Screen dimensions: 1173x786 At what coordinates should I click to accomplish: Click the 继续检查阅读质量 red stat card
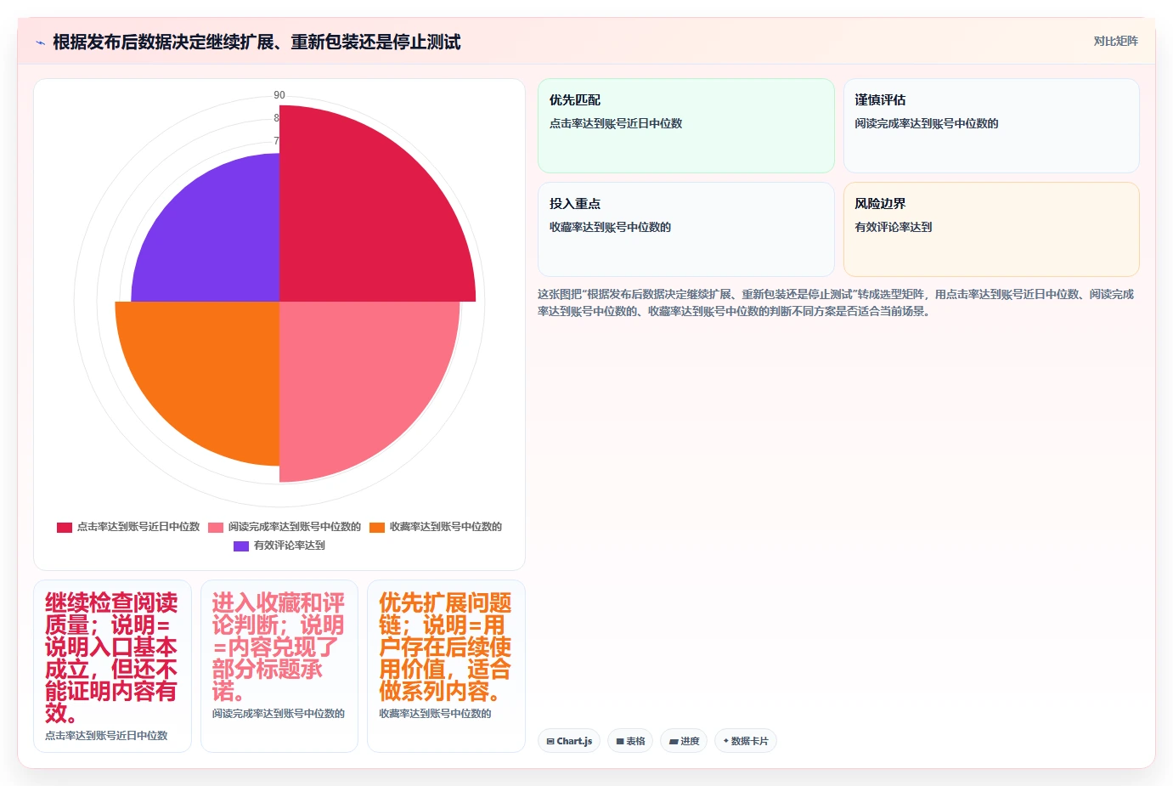(112, 666)
